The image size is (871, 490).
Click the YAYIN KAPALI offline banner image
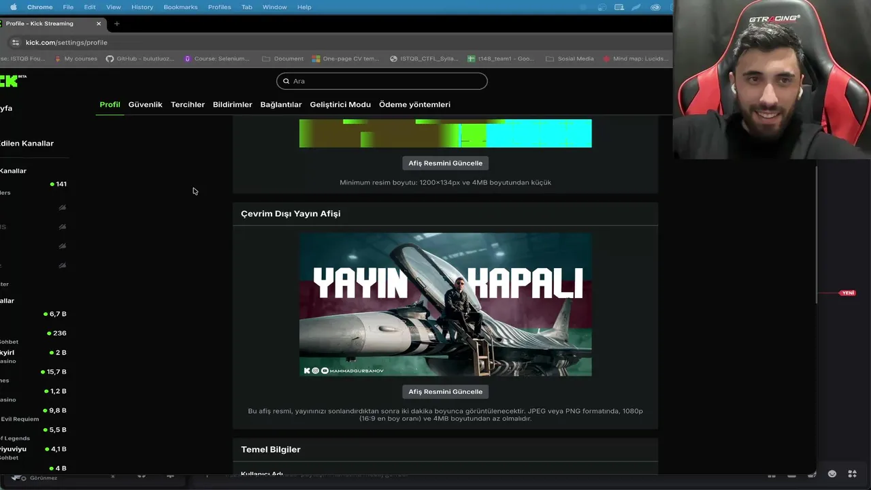[445, 304]
